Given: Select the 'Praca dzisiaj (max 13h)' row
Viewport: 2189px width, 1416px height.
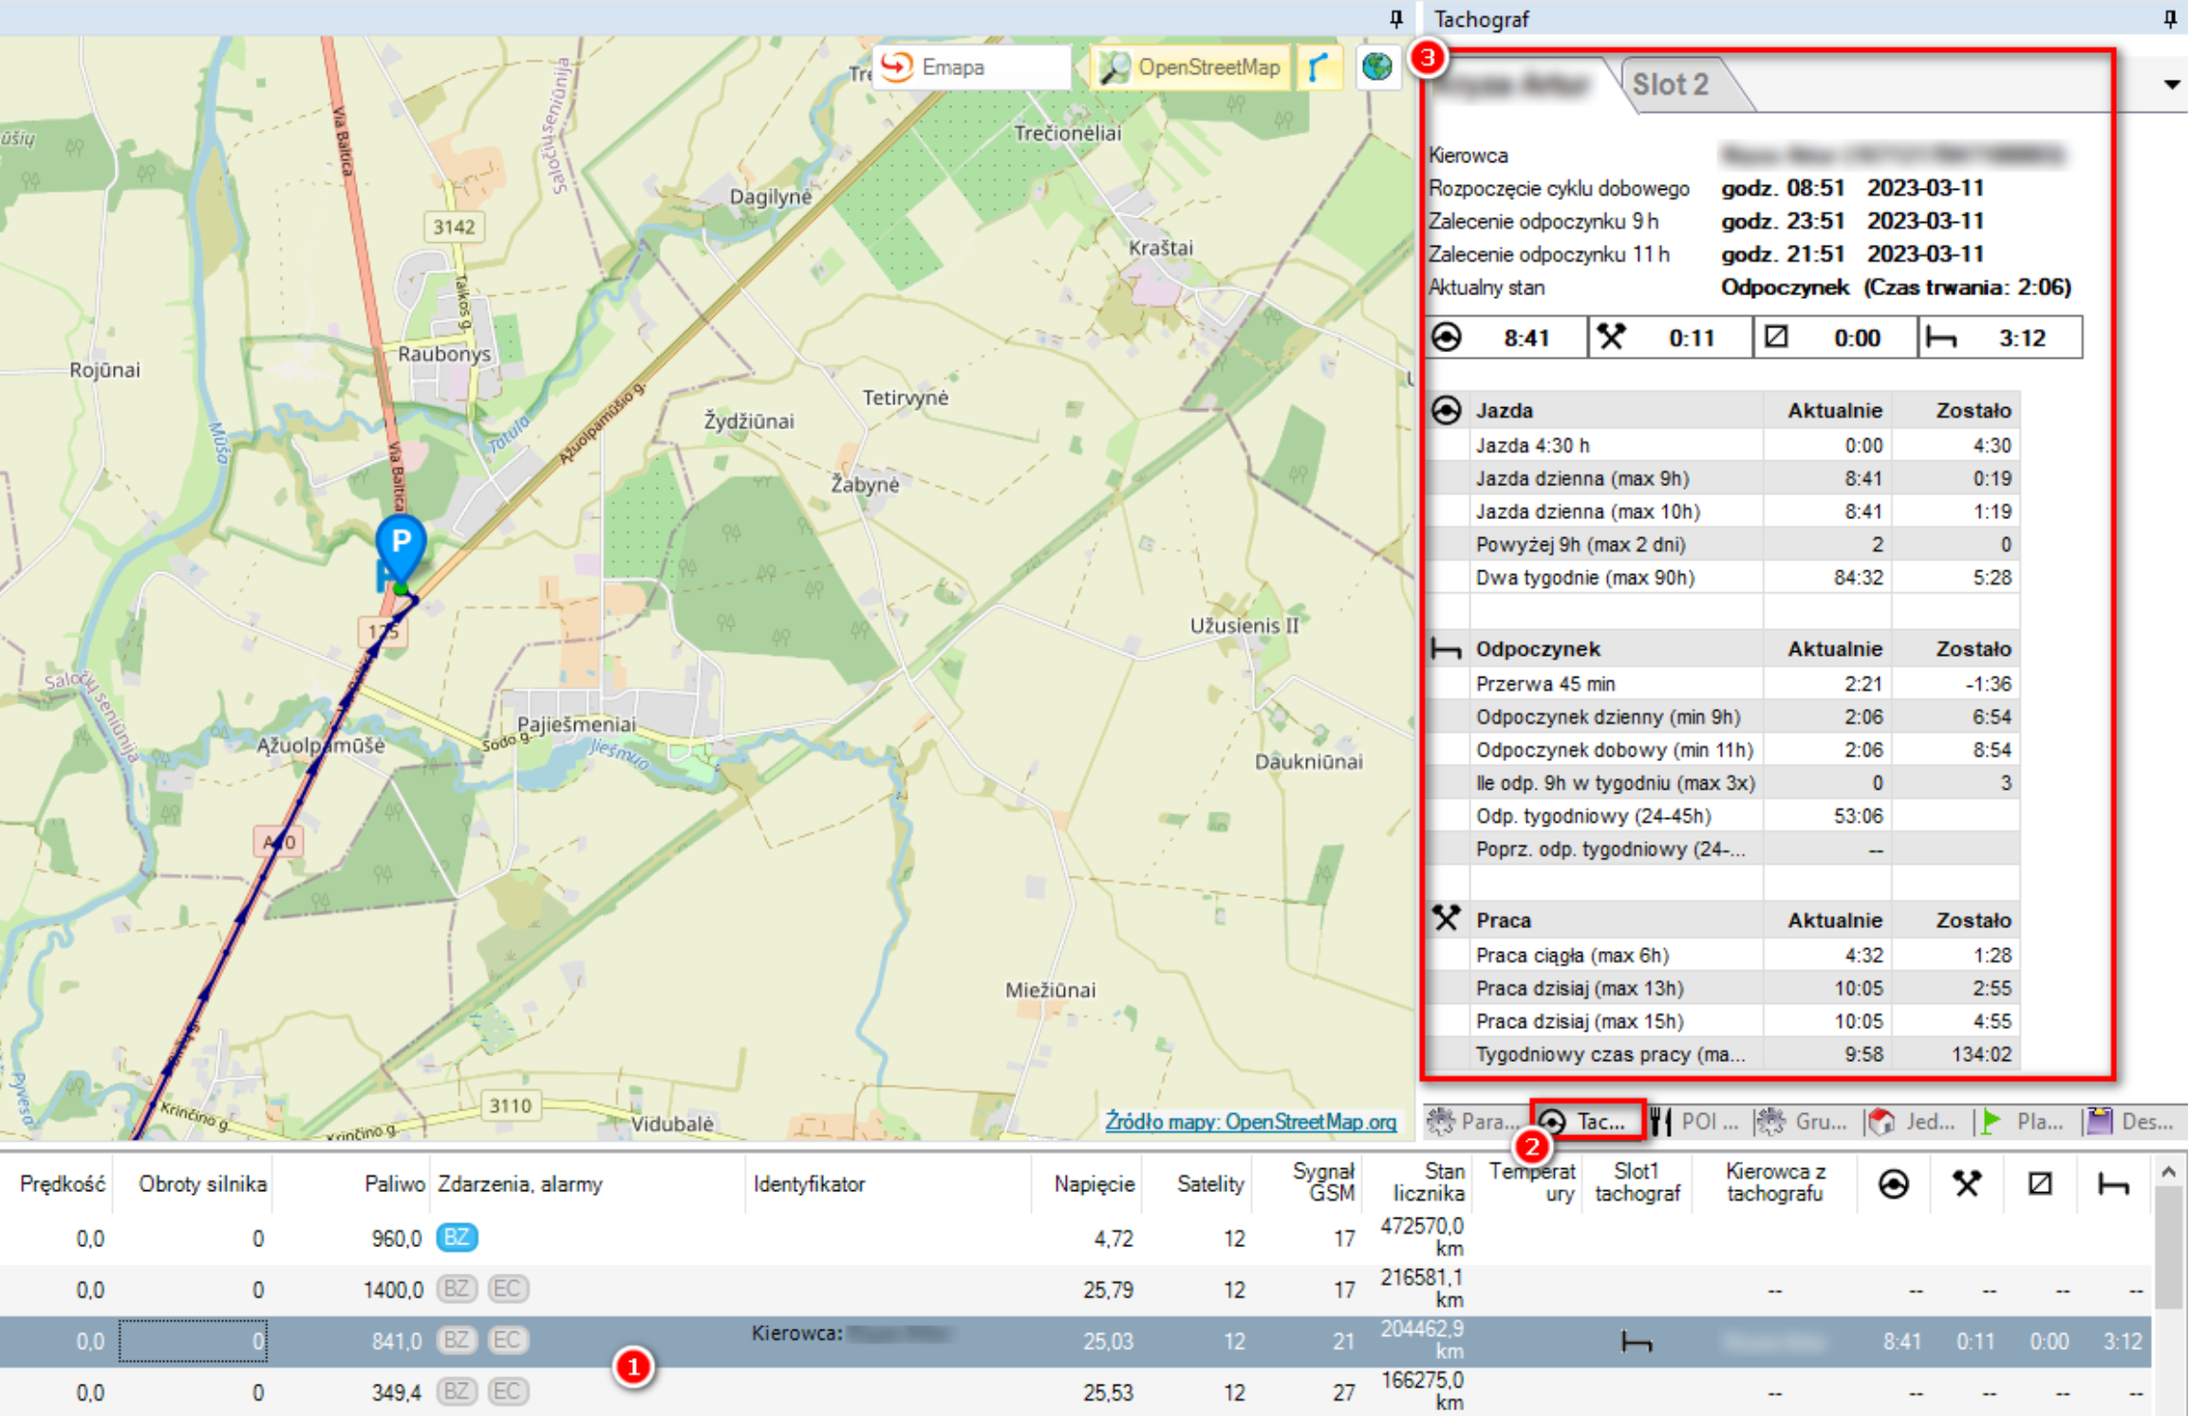Looking at the screenshot, I should click(1722, 988).
